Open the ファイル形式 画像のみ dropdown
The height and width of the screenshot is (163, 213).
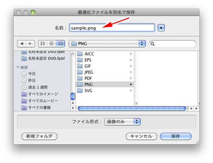(122, 122)
